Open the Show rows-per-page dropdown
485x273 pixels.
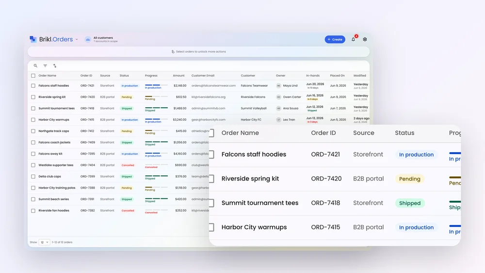coord(44,242)
